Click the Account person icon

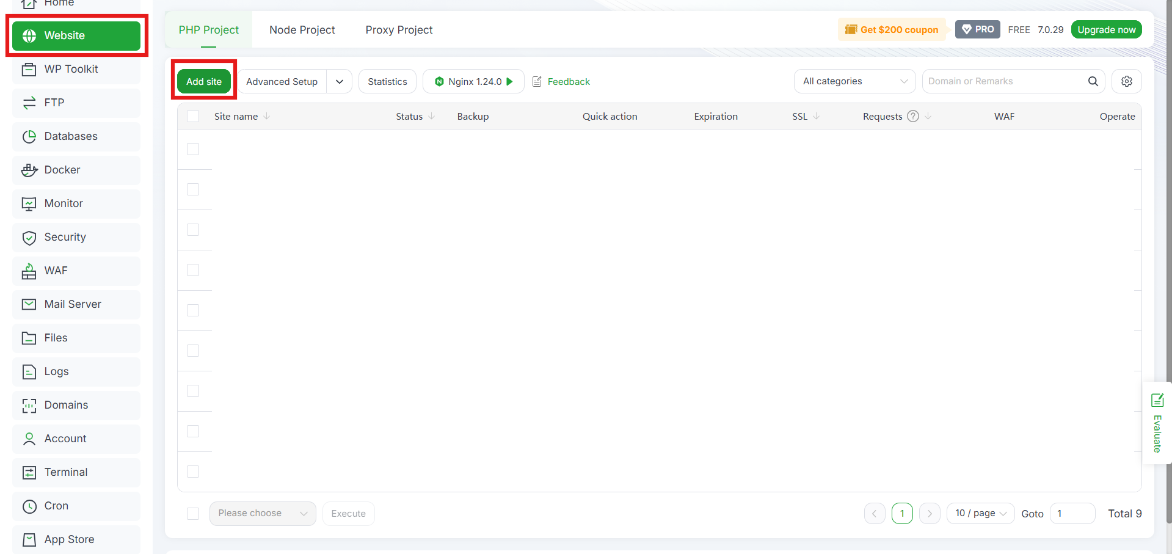click(29, 439)
